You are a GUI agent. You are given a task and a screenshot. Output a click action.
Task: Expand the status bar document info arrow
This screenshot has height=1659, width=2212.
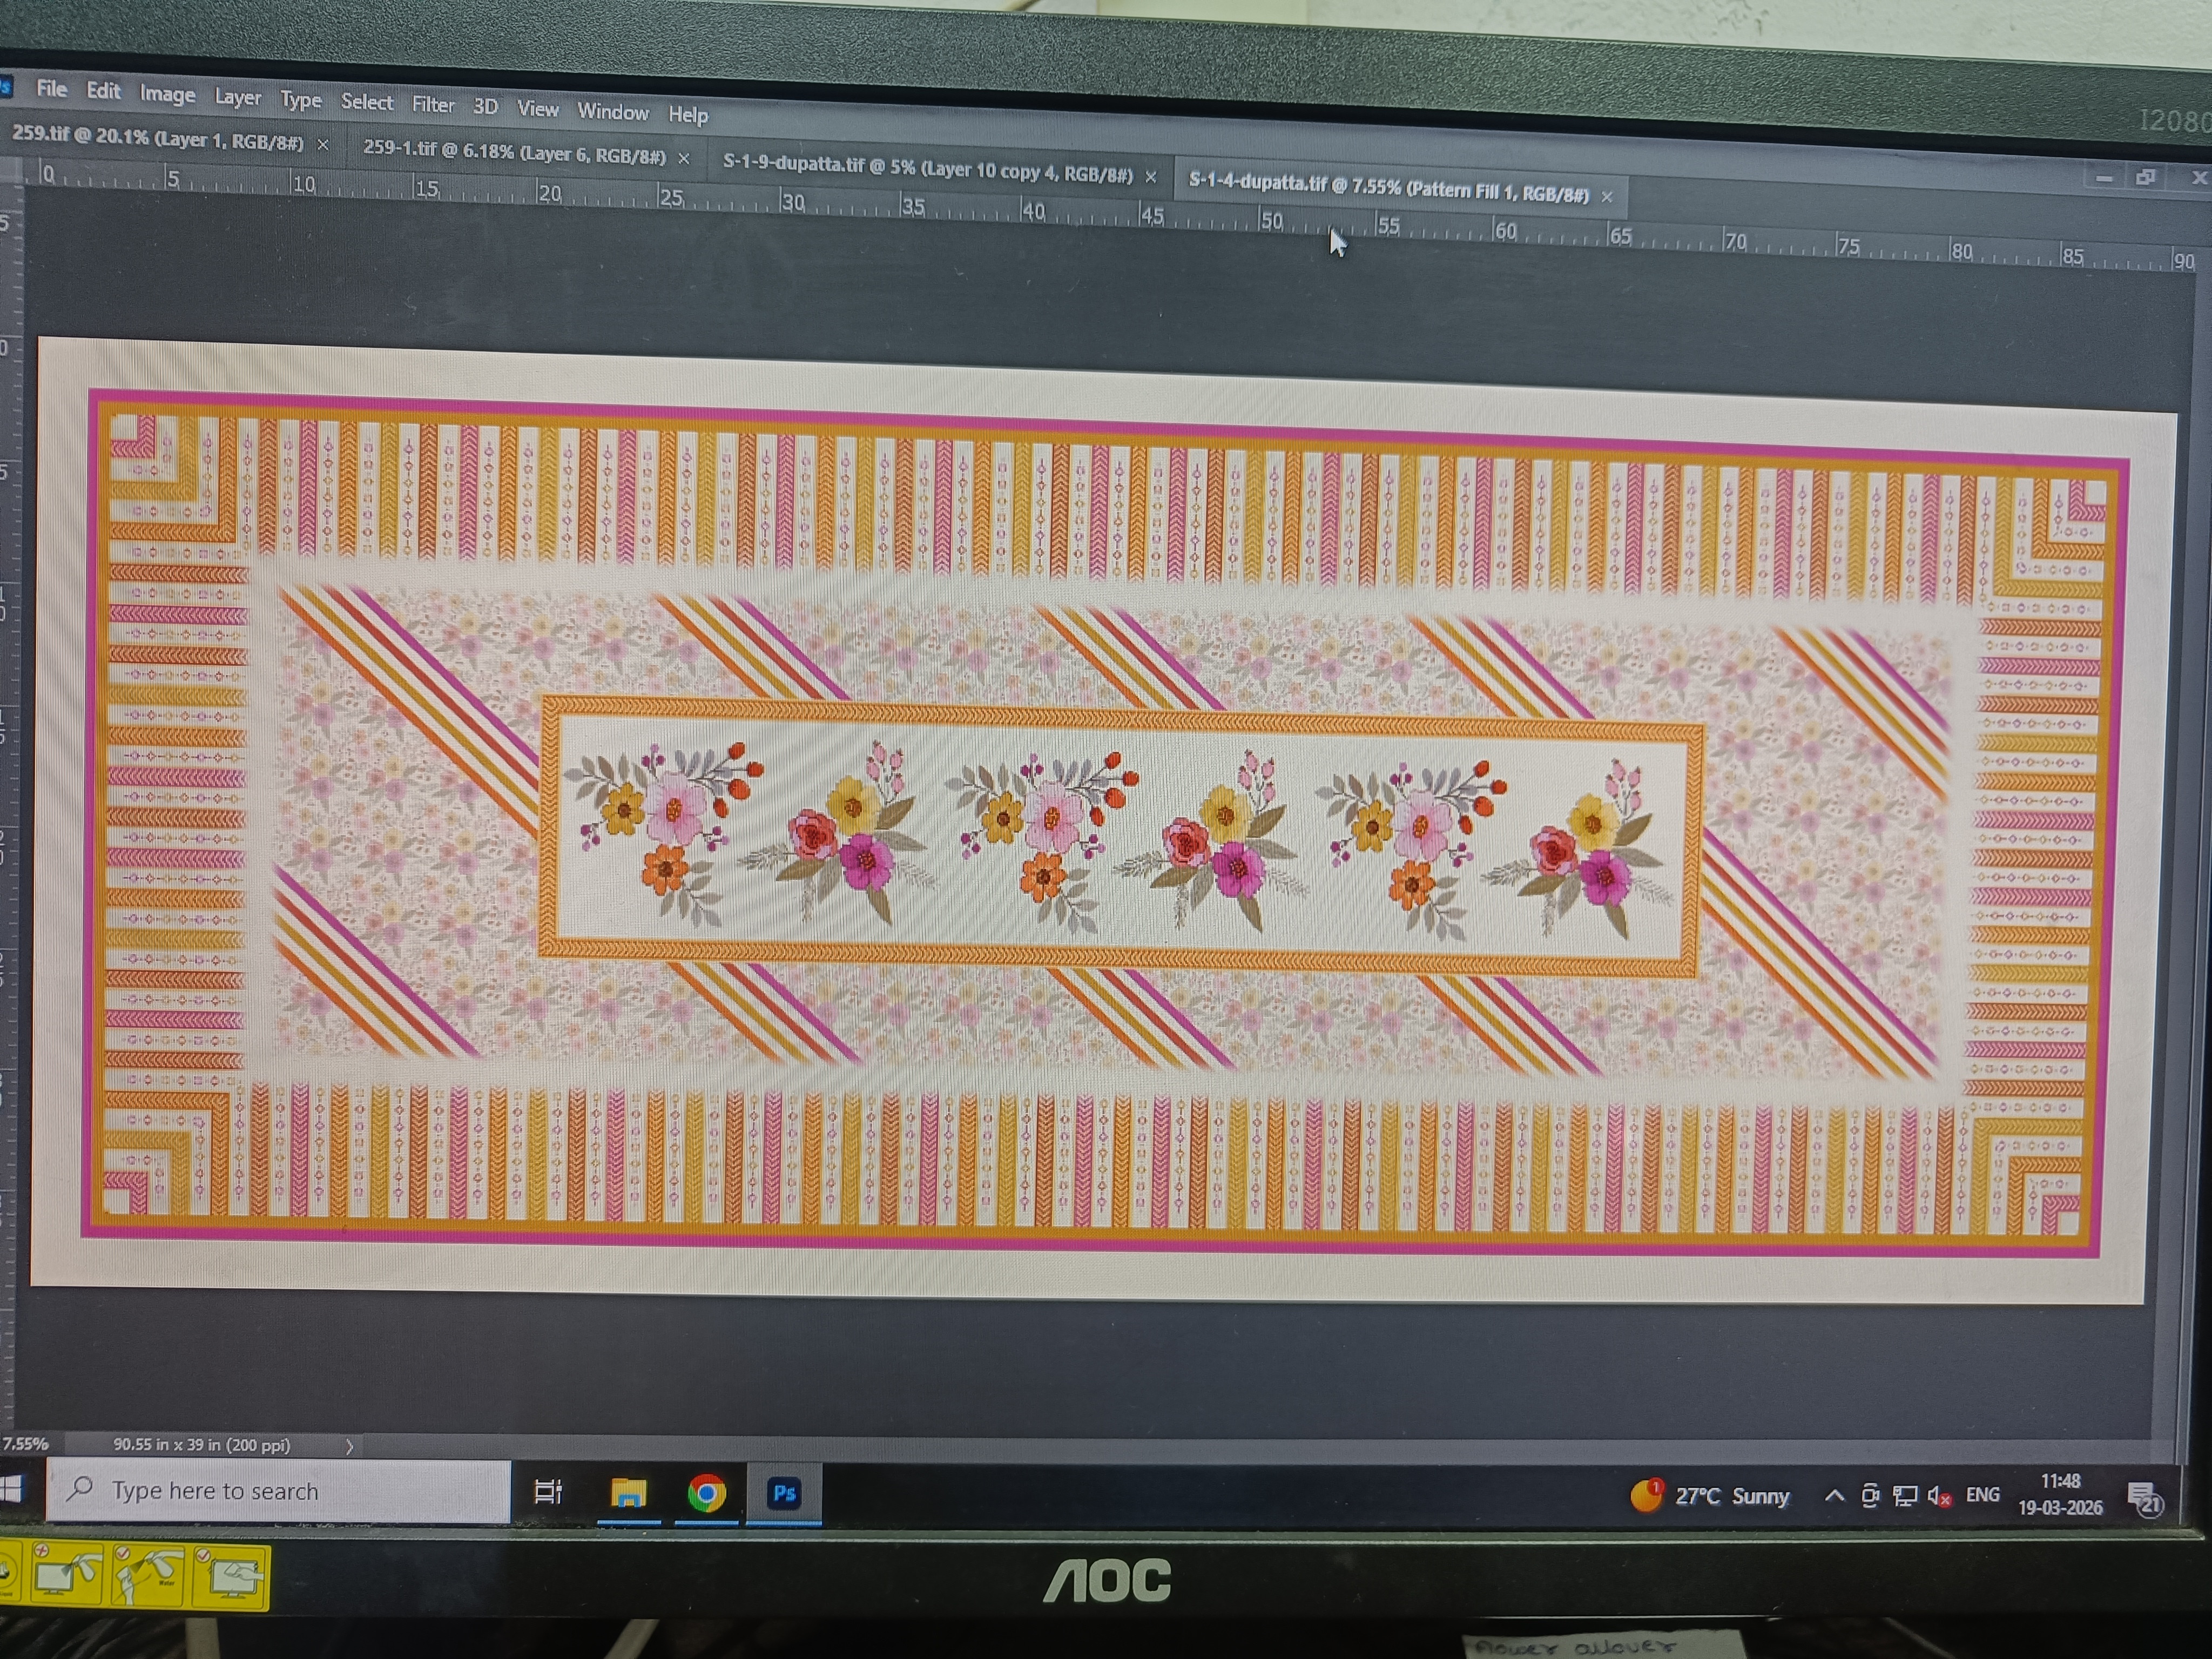[349, 1446]
